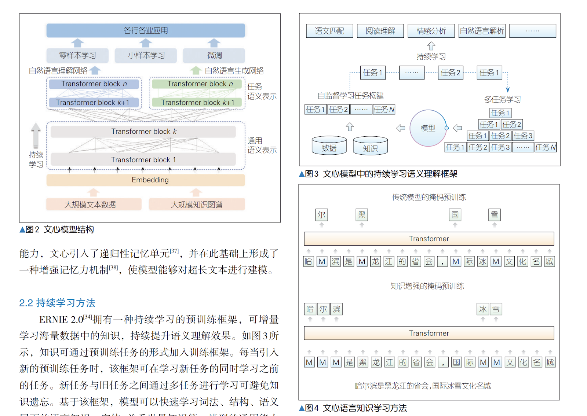The height and width of the screenshot is (416, 587).
Task: Click the 2.2 持续学习方法 section heading
Action: pos(57,303)
